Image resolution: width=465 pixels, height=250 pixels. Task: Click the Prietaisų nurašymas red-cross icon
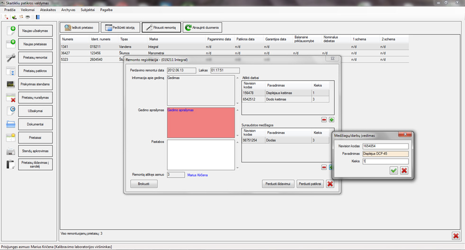tap(10, 98)
